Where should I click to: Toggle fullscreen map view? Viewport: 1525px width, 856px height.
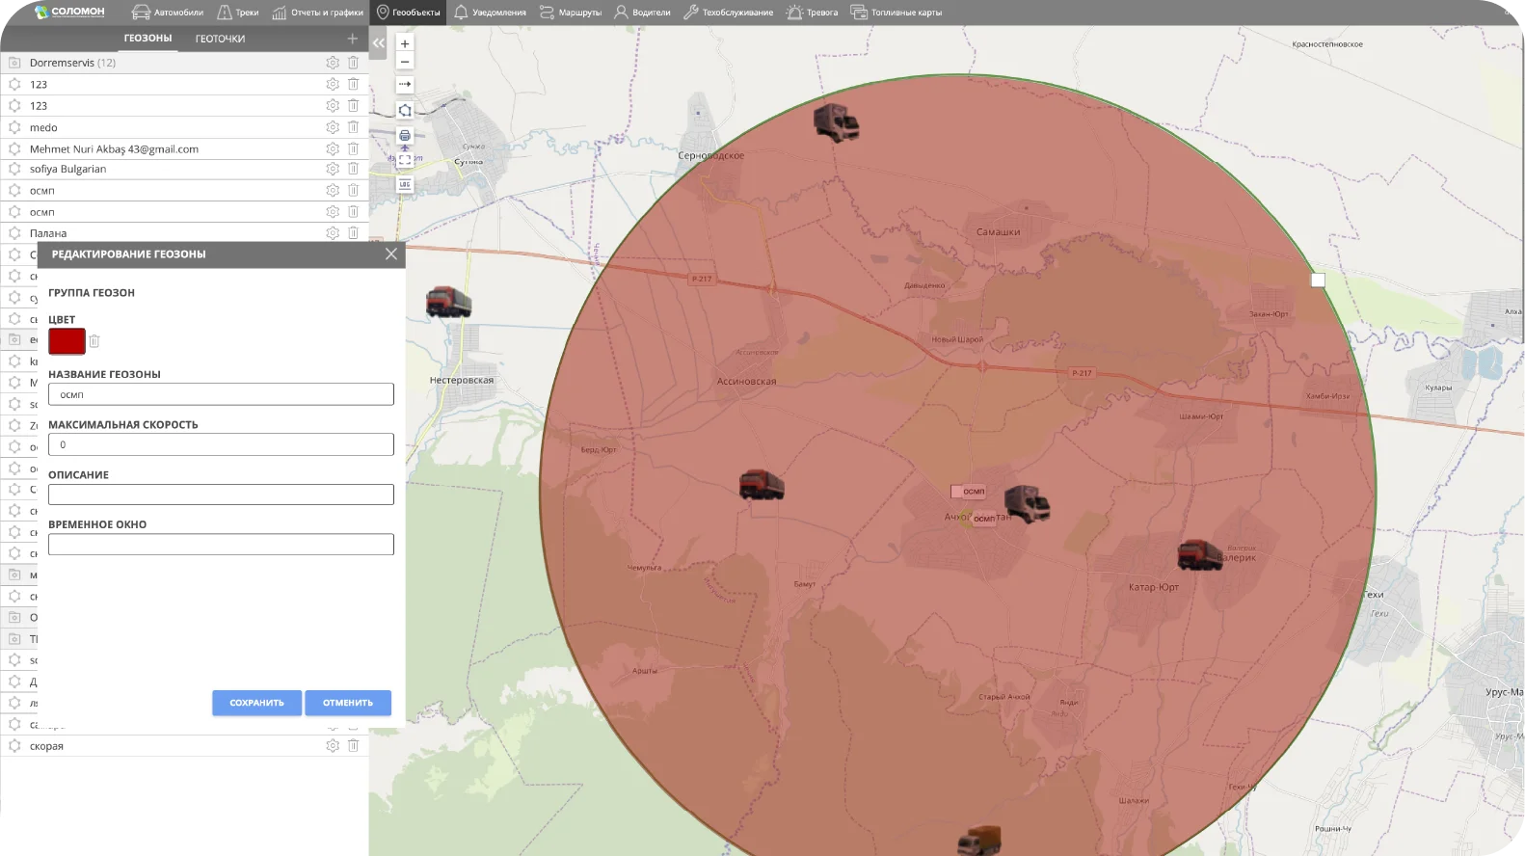pos(405,160)
